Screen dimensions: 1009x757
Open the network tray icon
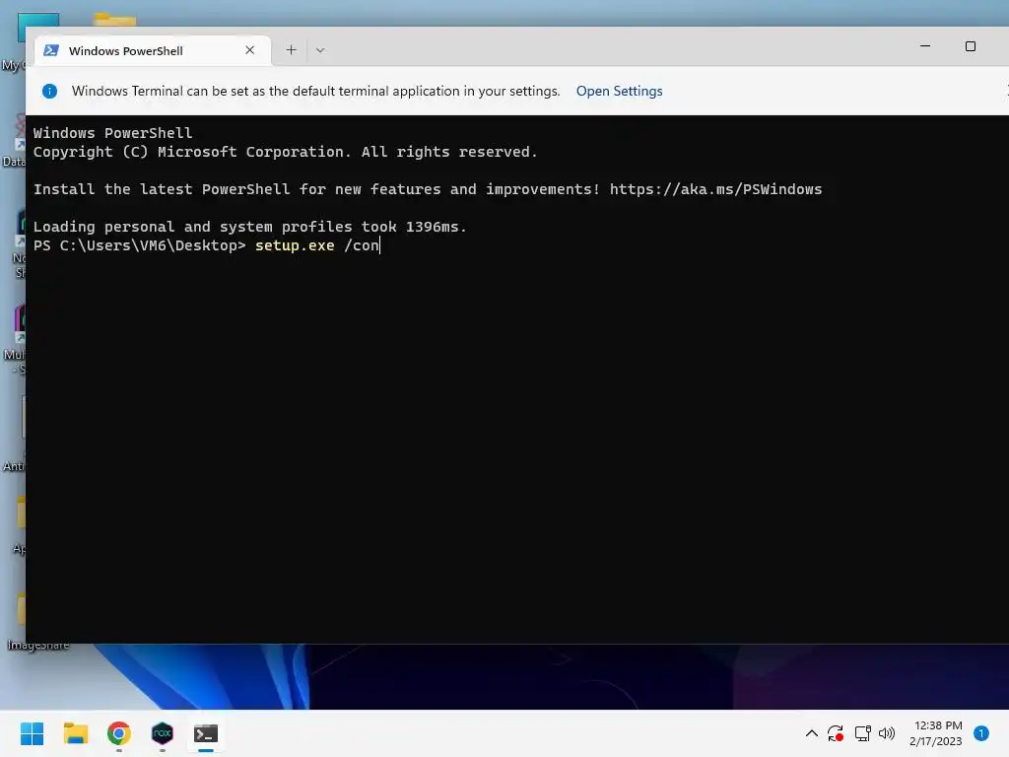click(862, 733)
